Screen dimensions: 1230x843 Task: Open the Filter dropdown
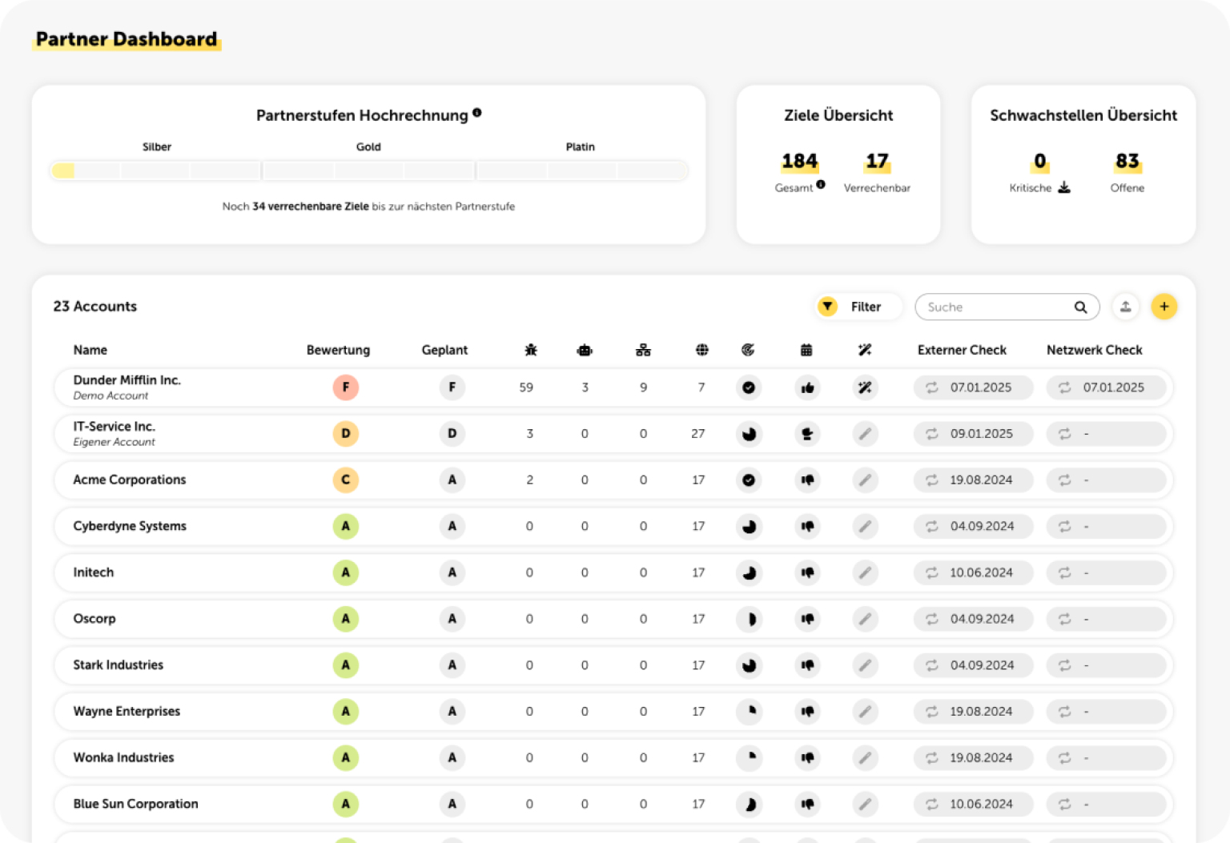tap(857, 307)
